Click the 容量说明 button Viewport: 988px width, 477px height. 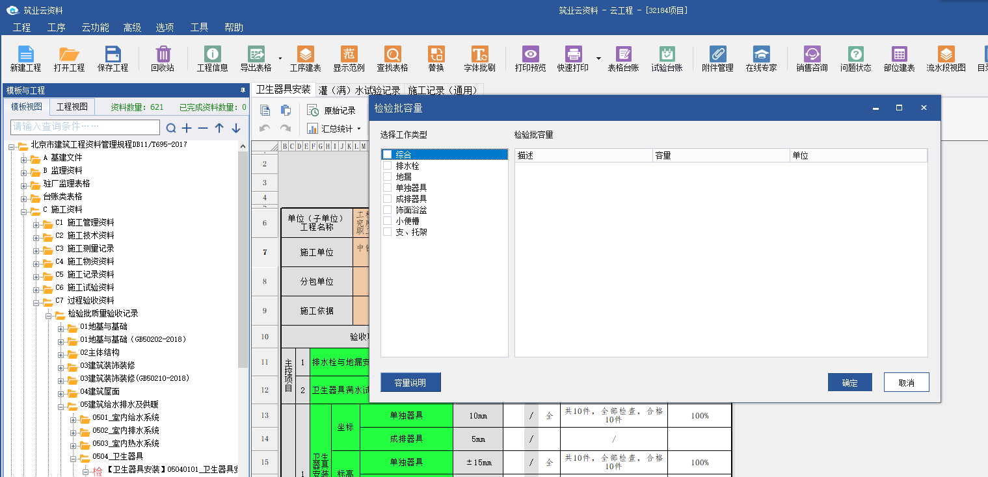pyautogui.click(x=410, y=383)
